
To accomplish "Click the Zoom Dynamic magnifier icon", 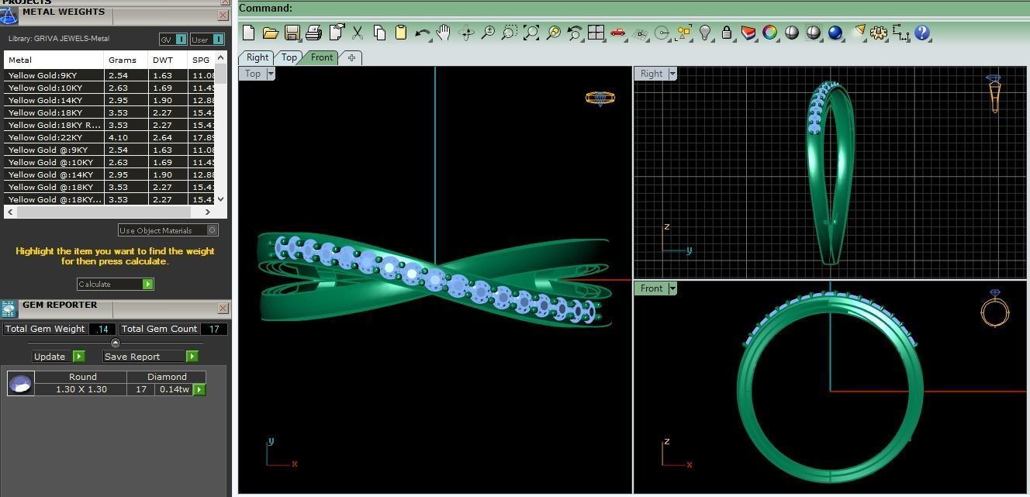I will 488,33.
